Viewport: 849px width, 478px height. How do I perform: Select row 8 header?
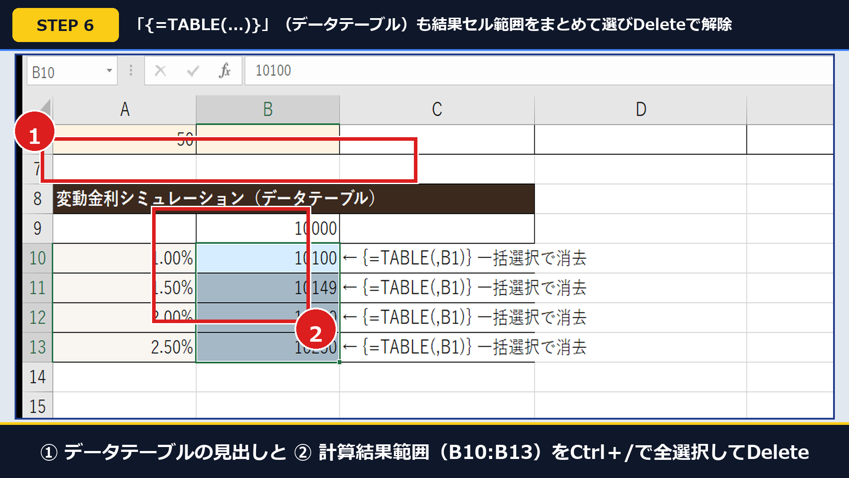pyautogui.click(x=38, y=199)
